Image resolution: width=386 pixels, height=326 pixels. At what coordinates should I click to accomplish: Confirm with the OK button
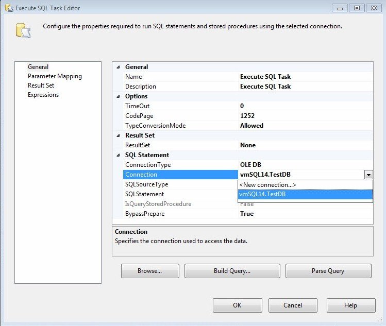point(237,305)
